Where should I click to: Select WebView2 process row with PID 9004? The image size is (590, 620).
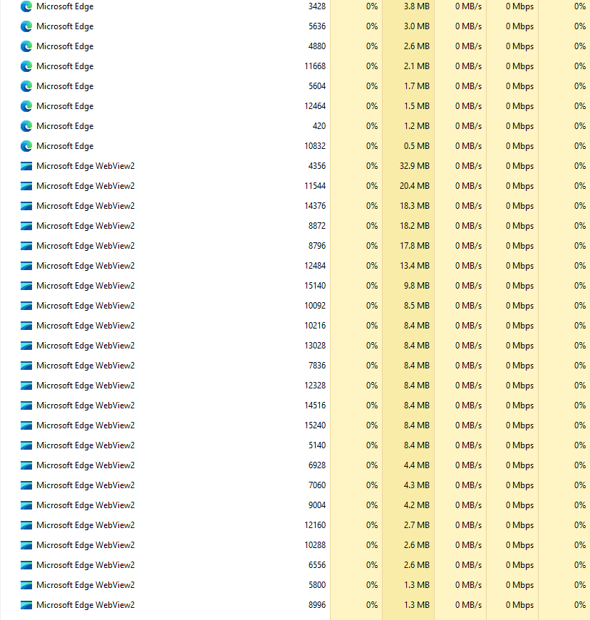click(x=295, y=505)
